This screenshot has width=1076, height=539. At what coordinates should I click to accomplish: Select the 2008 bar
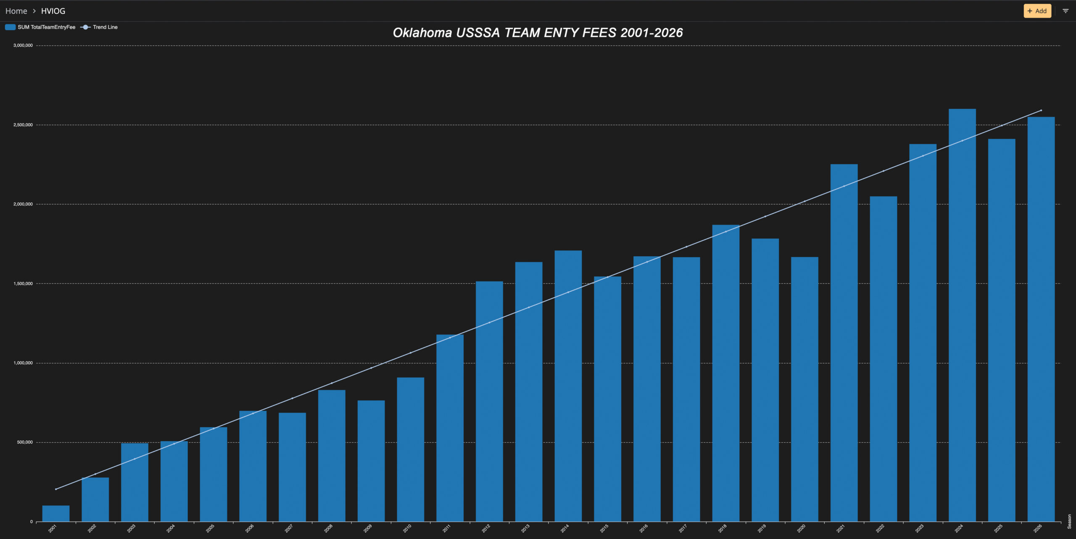332,456
